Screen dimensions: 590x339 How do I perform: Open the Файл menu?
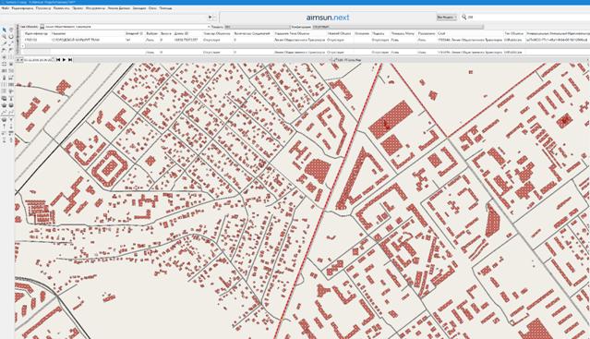(6, 8)
